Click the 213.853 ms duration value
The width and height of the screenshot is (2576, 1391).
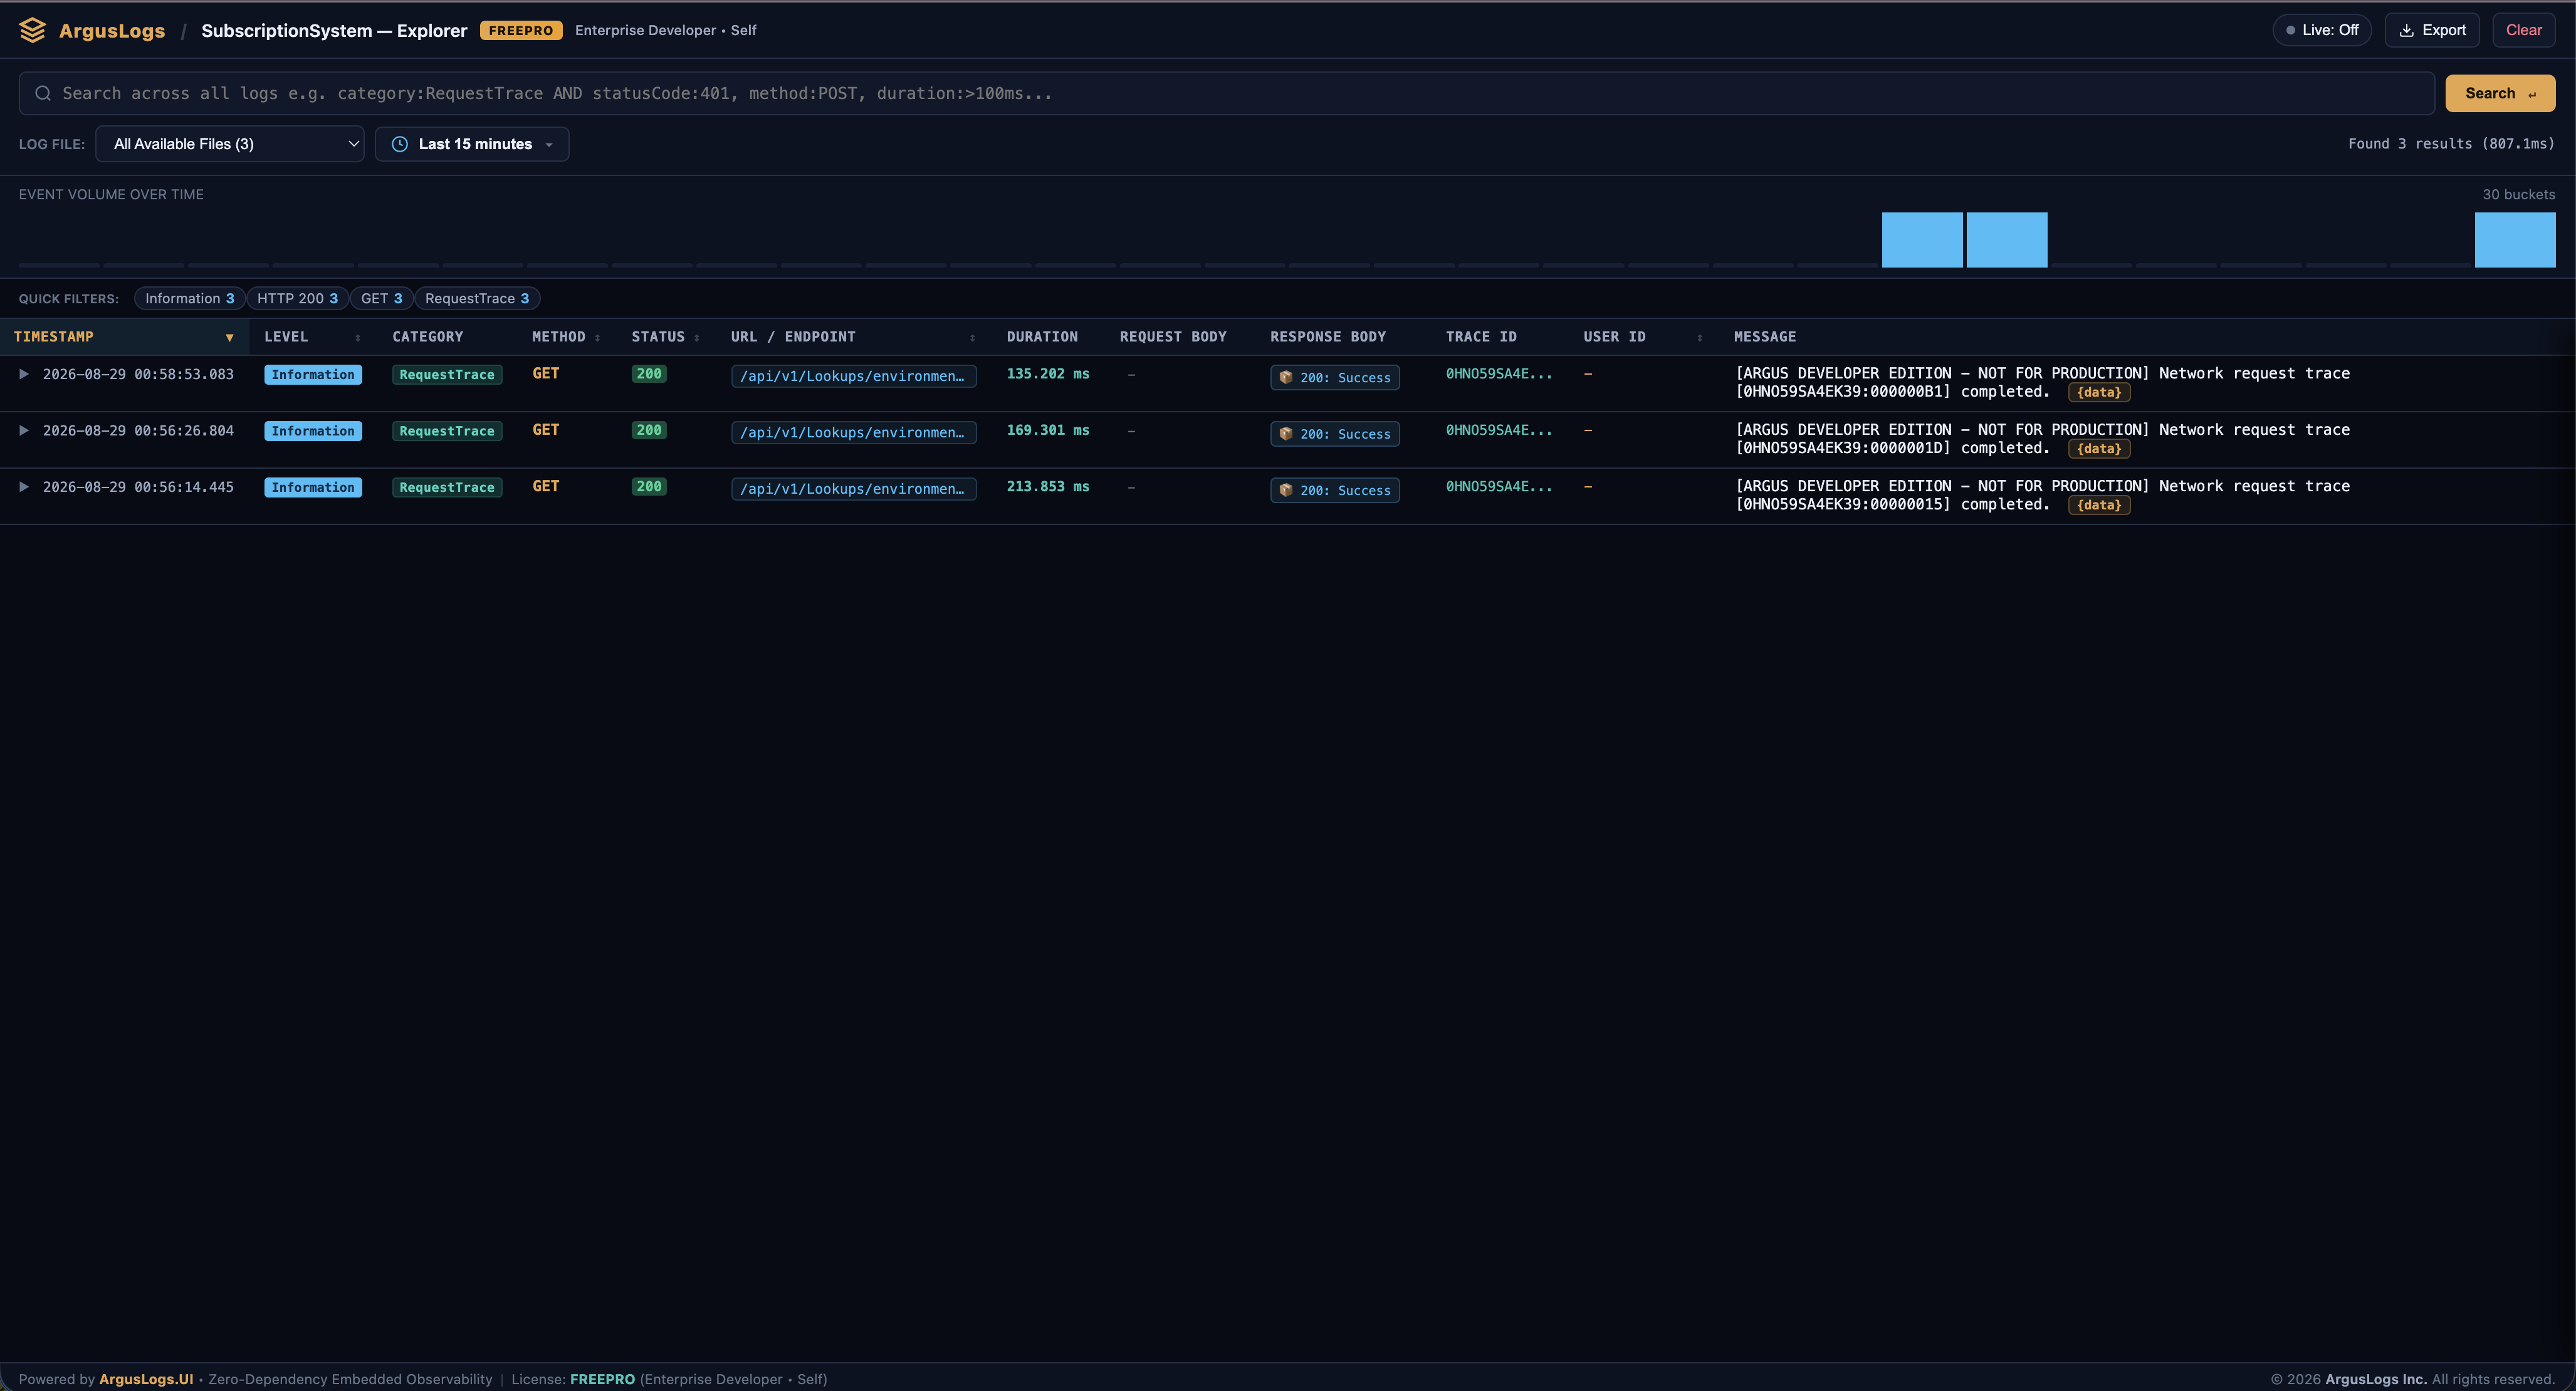click(x=1048, y=487)
